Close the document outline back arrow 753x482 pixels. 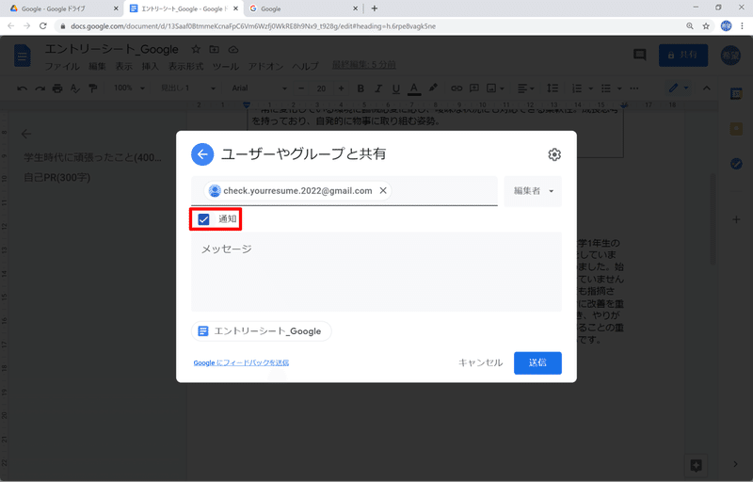tap(26, 134)
